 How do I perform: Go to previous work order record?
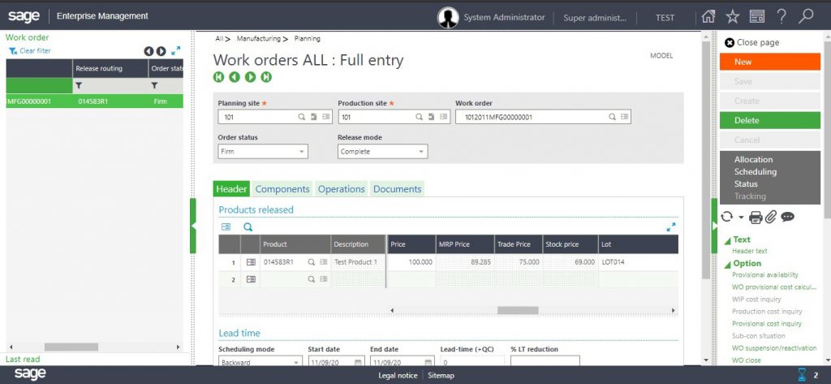pyautogui.click(x=235, y=77)
